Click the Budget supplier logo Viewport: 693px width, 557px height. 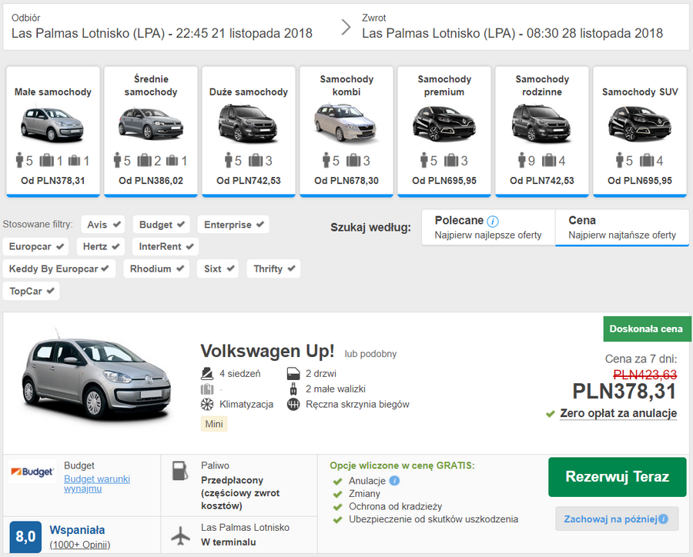tap(30, 470)
